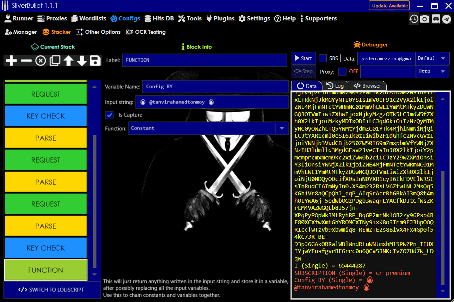Select the FUNCTION block in the stack
Image resolution: width=454 pixels, height=302 pixels.
click(x=45, y=270)
